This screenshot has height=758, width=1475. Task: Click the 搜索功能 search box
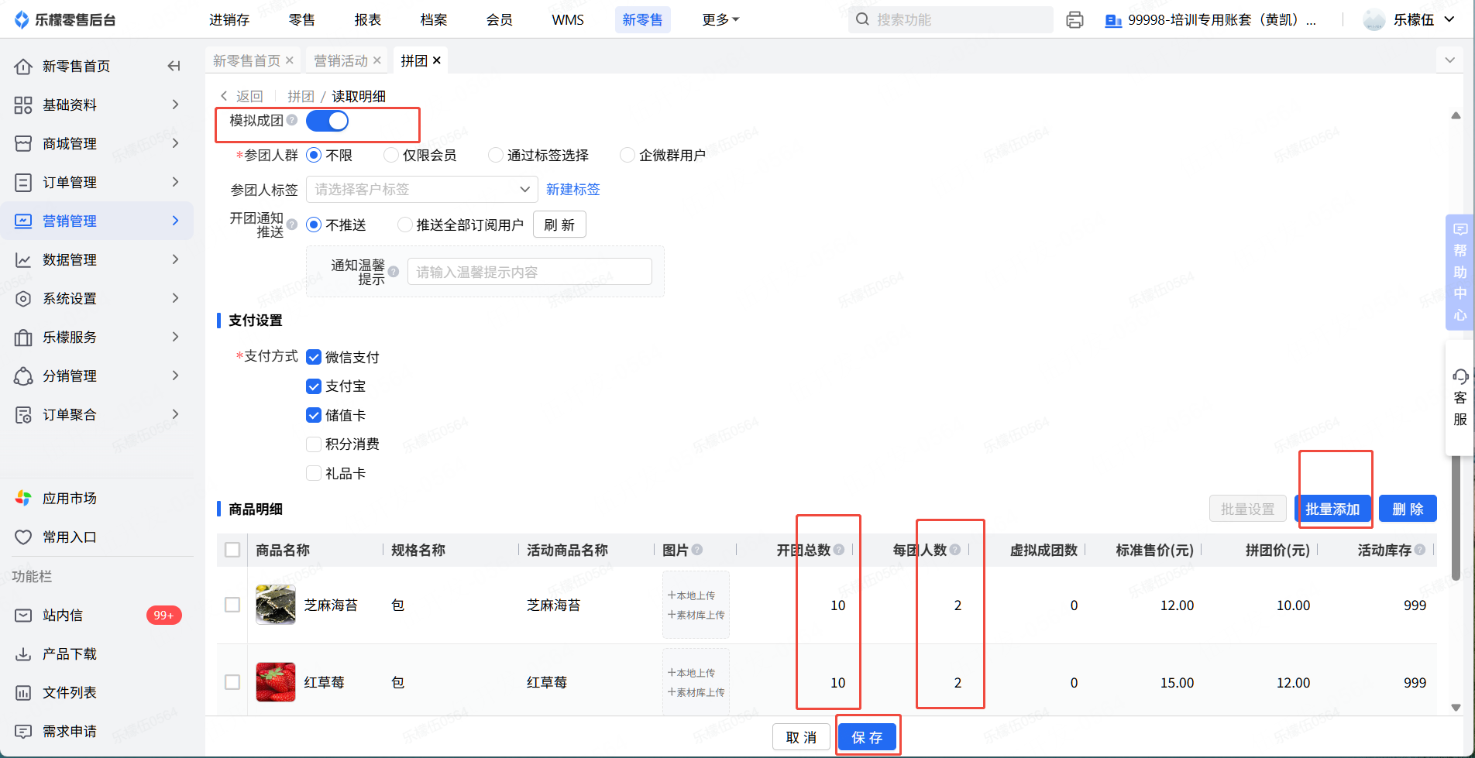[x=951, y=20]
